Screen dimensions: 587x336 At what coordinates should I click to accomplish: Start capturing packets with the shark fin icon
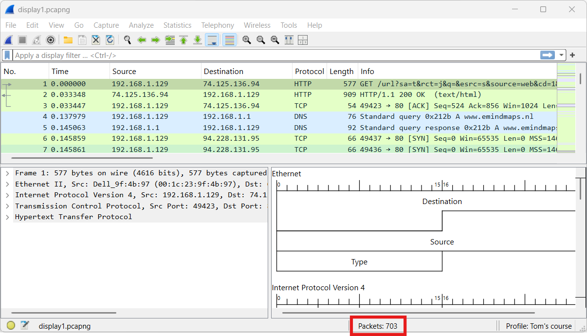[9, 40]
